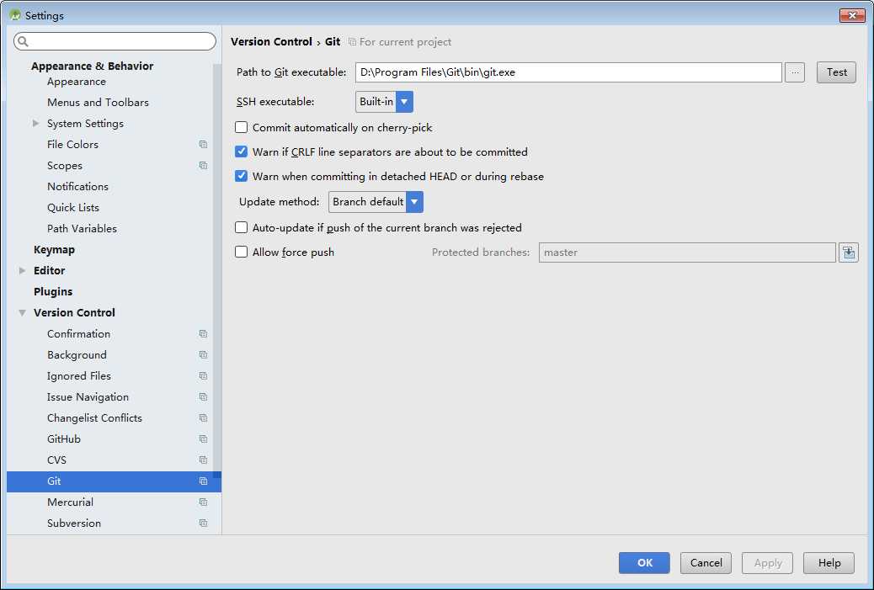Screen dimensions: 874x590
Task: Open the SSH executable Built-in dropdown
Action: coord(384,102)
